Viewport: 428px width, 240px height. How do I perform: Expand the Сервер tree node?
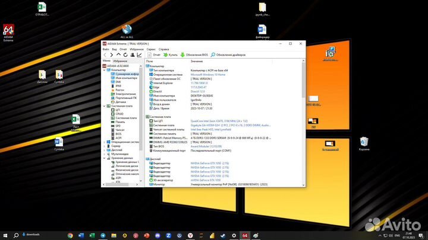(x=104, y=146)
